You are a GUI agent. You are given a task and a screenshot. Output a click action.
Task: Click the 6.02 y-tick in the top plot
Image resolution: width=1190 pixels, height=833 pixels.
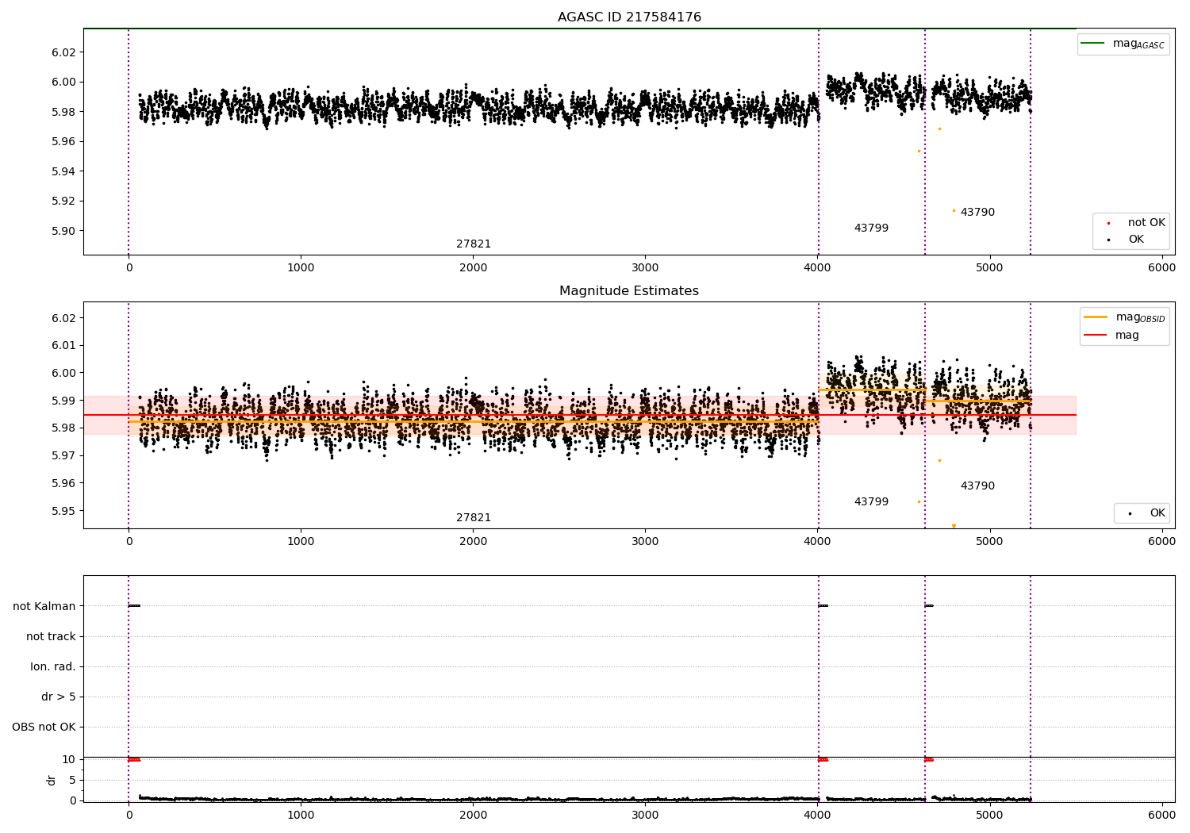point(63,52)
